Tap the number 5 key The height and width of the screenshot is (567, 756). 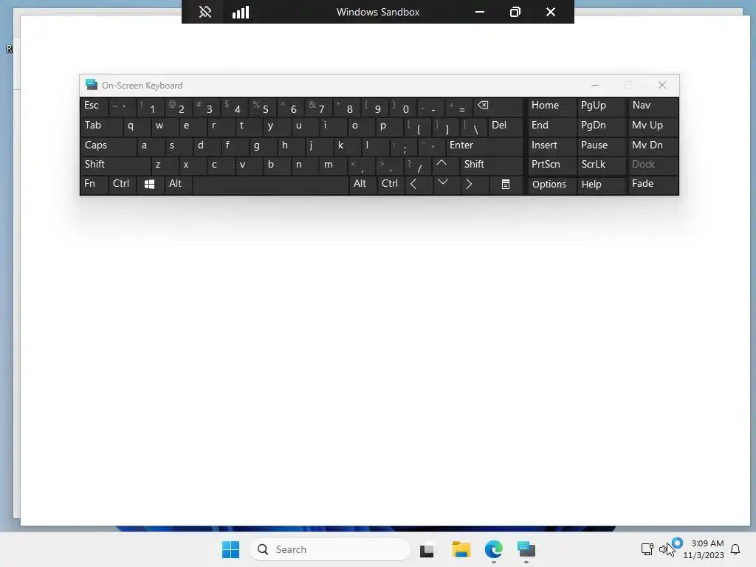click(264, 106)
